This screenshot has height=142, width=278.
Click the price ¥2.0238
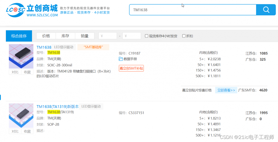[214, 59]
